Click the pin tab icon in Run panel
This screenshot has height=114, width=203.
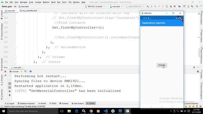coord(5,75)
